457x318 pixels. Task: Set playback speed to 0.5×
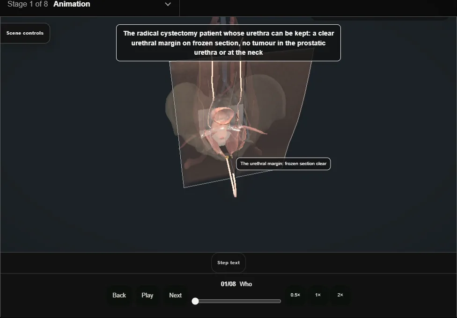(x=295, y=295)
